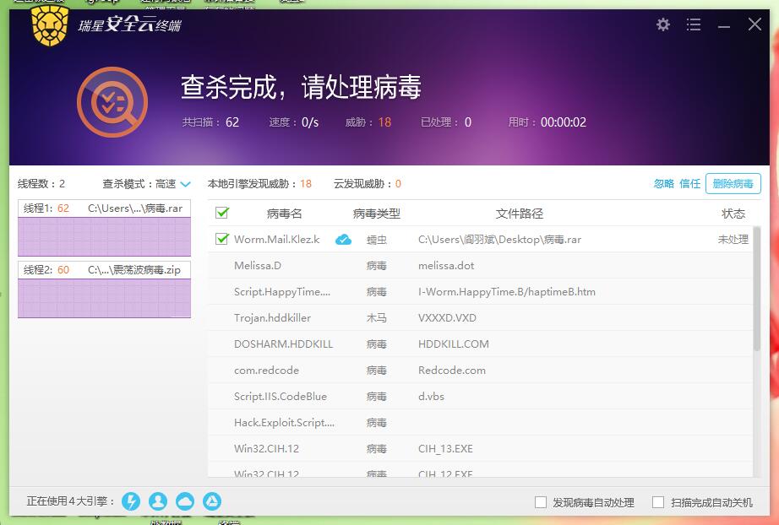779x525 pixels.
Task: Open the list menu icon in title bar
Action: click(694, 24)
